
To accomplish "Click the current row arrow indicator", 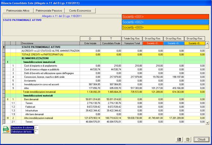I will tap(4, 47).
